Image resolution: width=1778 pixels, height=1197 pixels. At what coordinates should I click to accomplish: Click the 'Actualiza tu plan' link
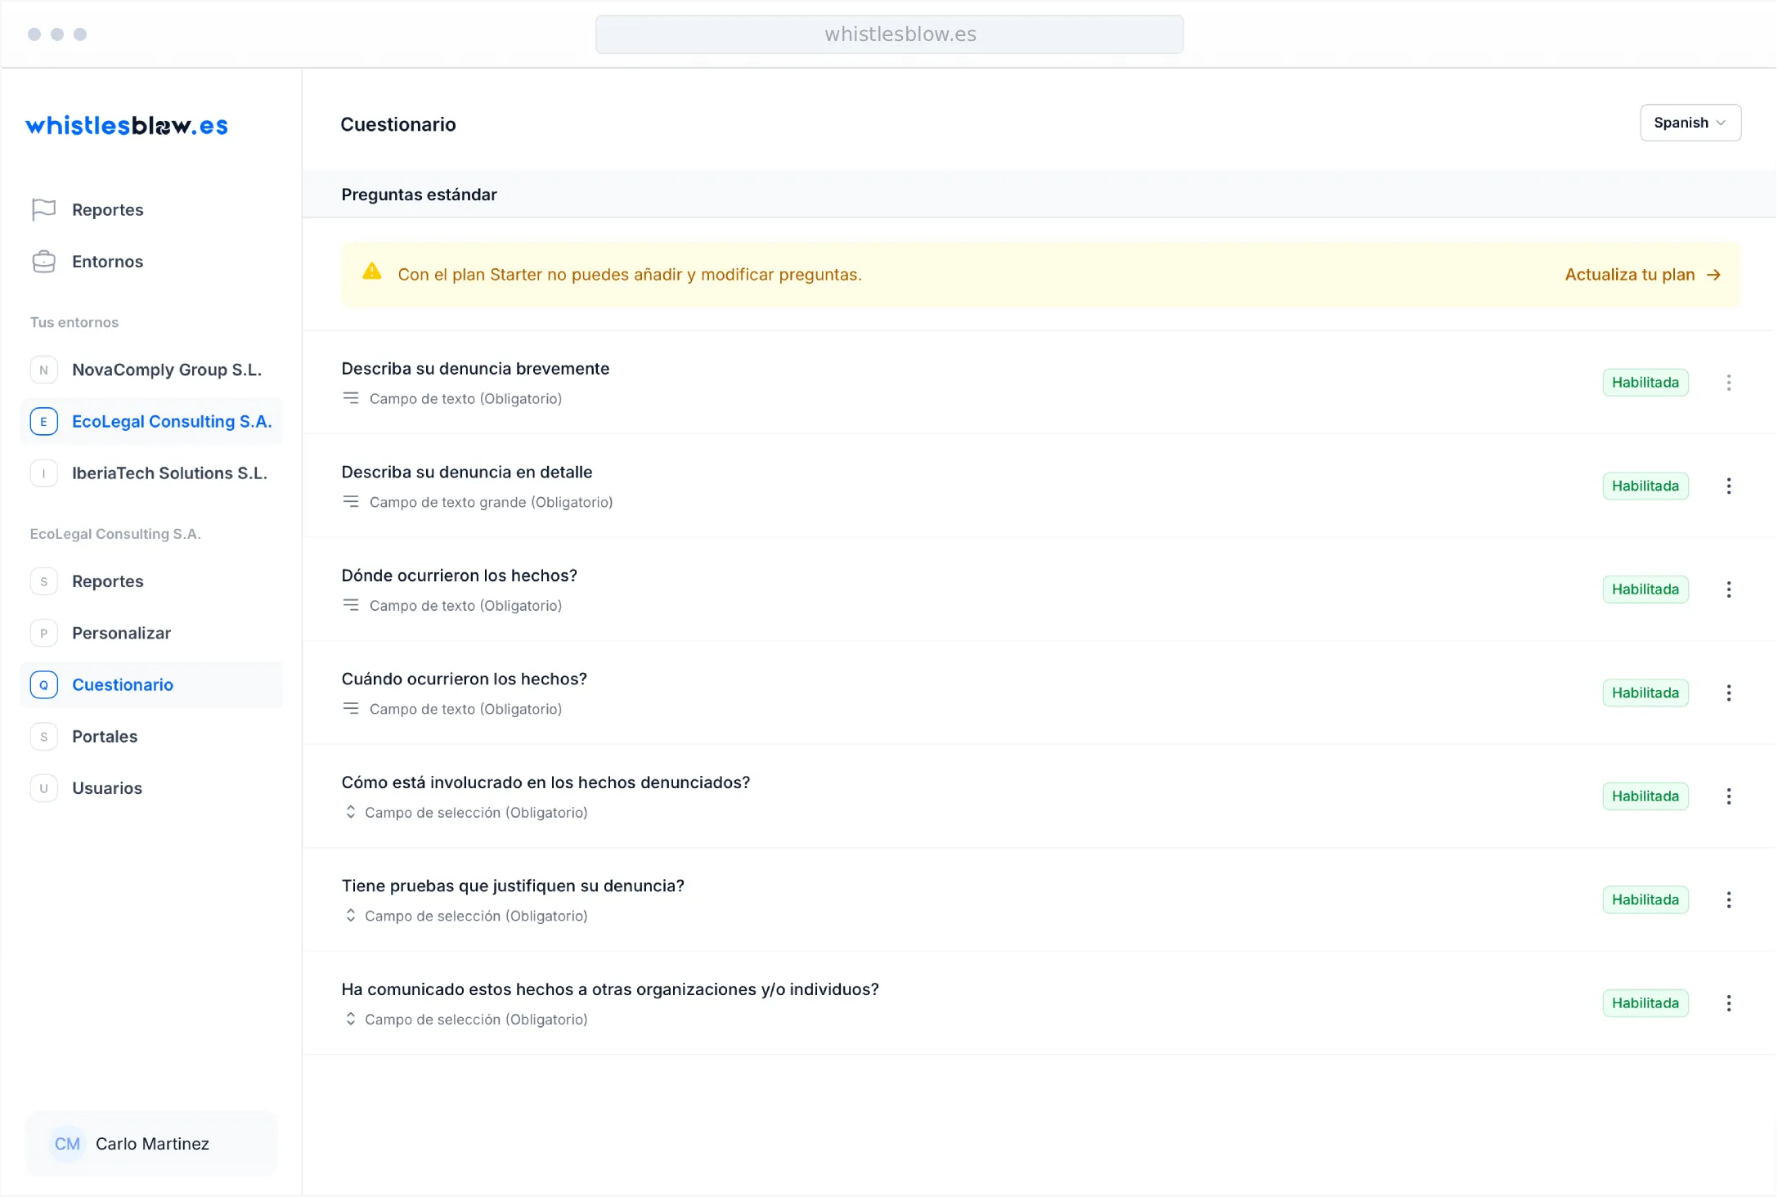pyautogui.click(x=1642, y=275)
